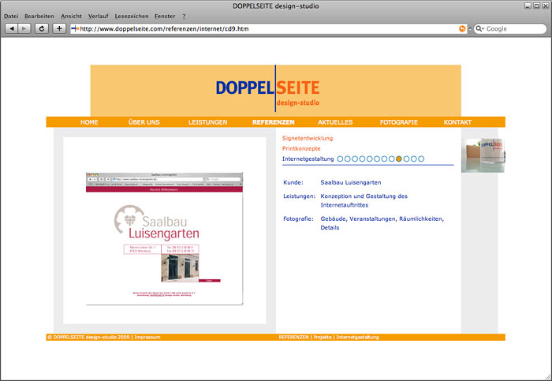Click the window resize grip in bottom corner
The image size is (552, 381).
(x=548, y=377)
